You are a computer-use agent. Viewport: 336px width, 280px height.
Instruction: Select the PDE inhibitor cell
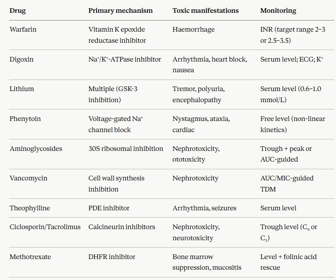tap(109, 208)
